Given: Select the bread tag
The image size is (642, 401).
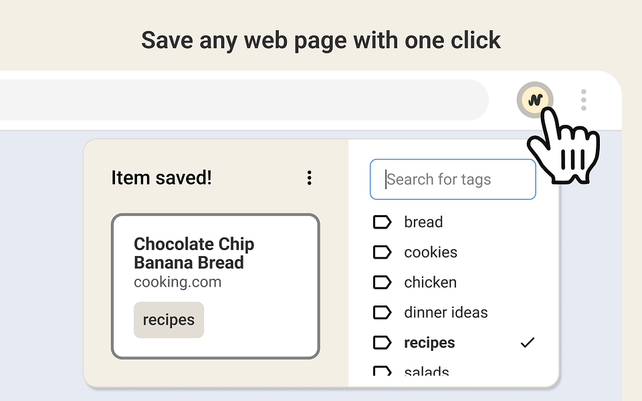Looking at the screenshot, I should pyautogui.click(x=423, y=222).
